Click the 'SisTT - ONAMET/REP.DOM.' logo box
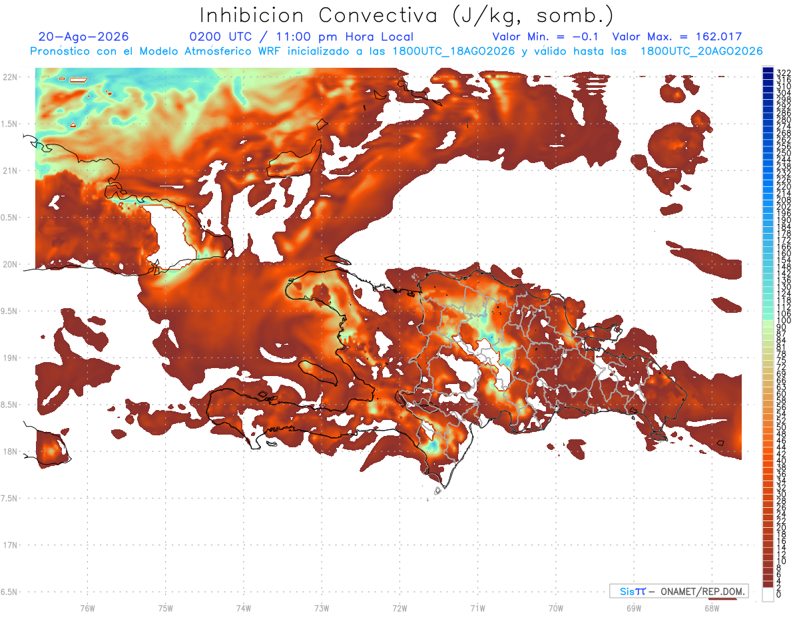This screenshot has width=799, height=617. 679,591
